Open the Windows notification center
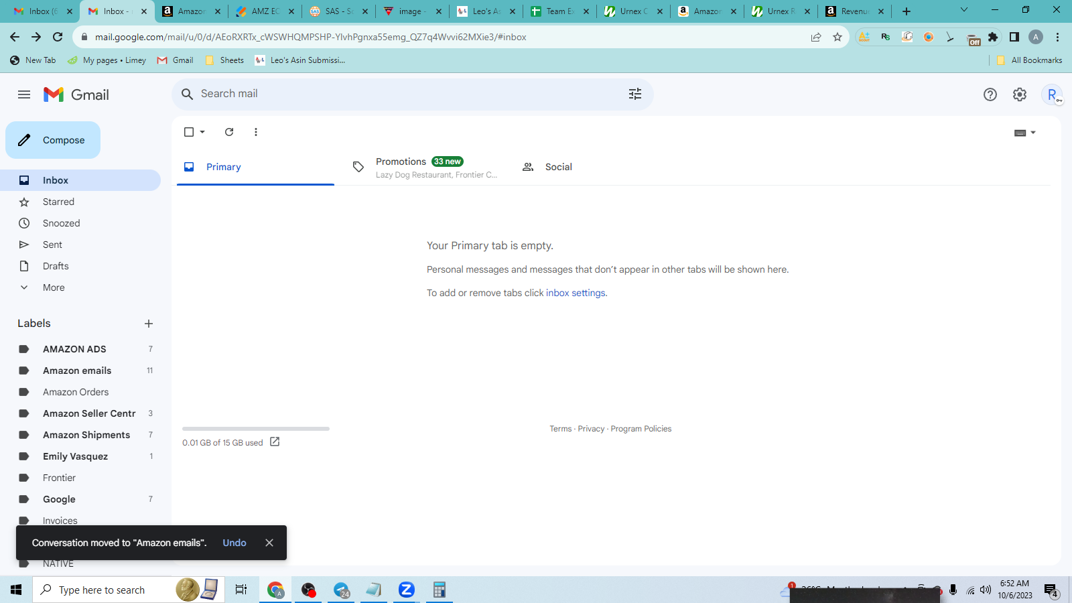This screenshot has width=1072, height=603. point(1051,590)
